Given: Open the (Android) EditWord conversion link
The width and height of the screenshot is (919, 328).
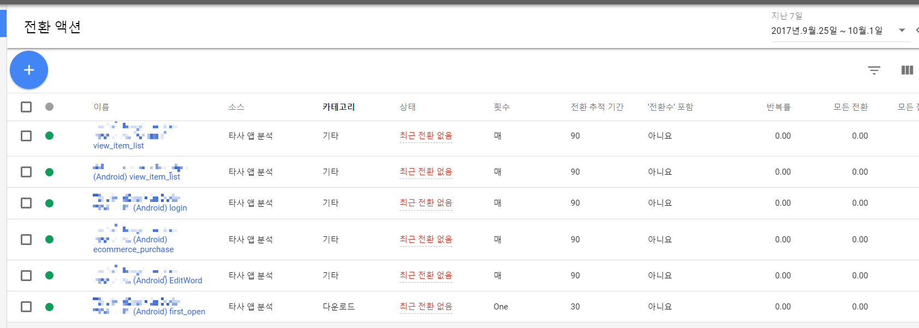Looking at the screenshot, I should click(168, 281).
